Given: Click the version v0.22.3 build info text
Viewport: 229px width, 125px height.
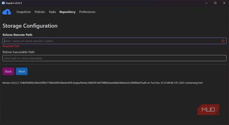Looking at the screenshot, I should (103, 83).
